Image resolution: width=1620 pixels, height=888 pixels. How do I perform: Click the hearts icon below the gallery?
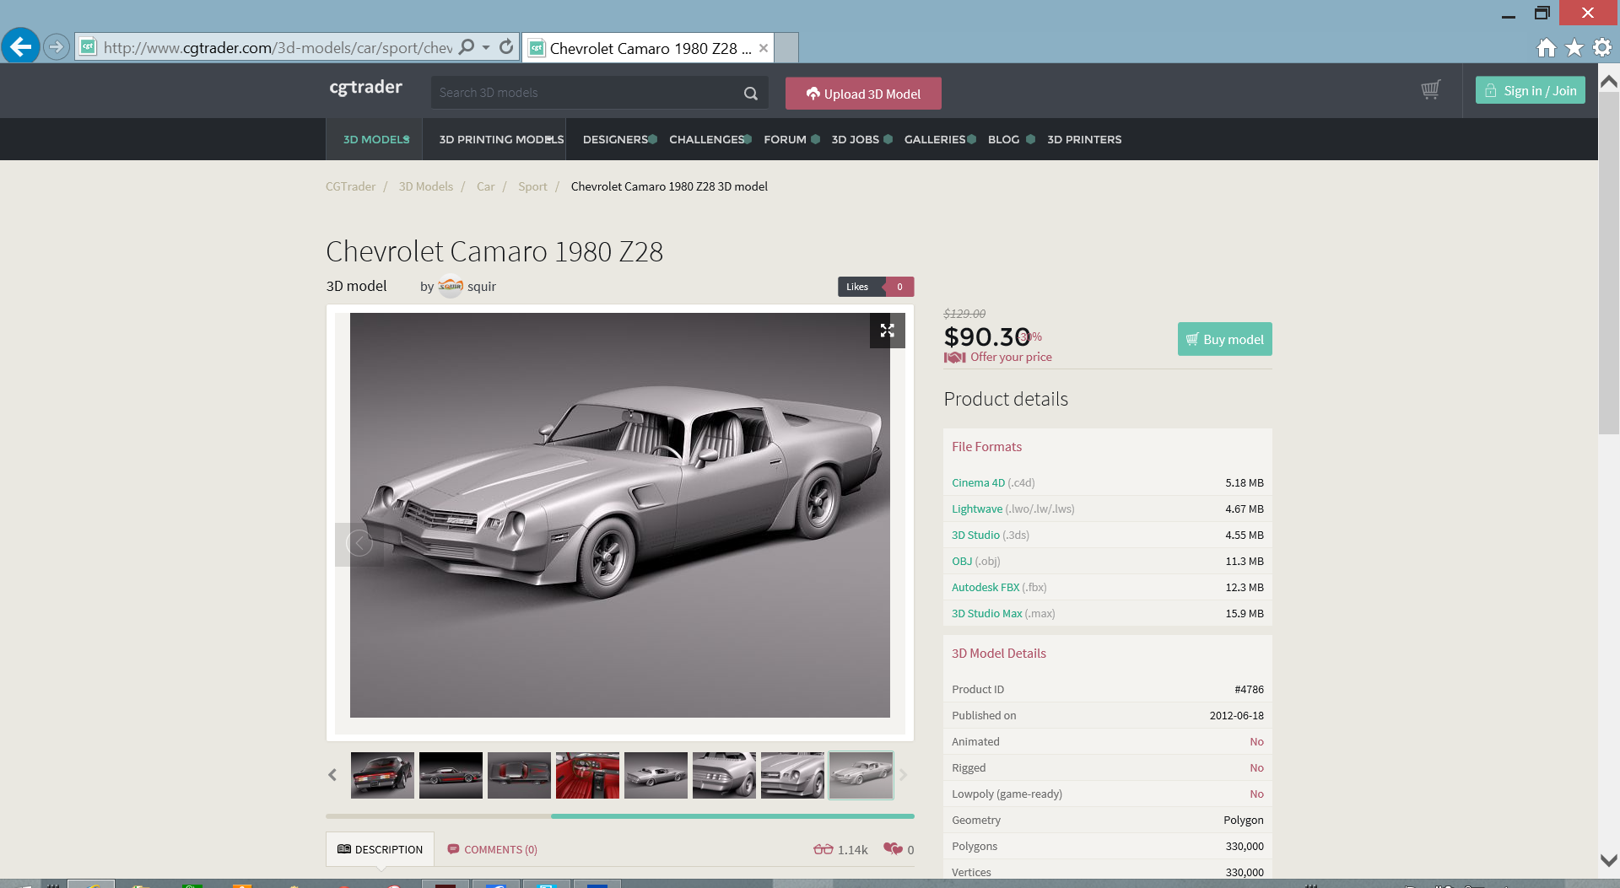click(893, 849)
